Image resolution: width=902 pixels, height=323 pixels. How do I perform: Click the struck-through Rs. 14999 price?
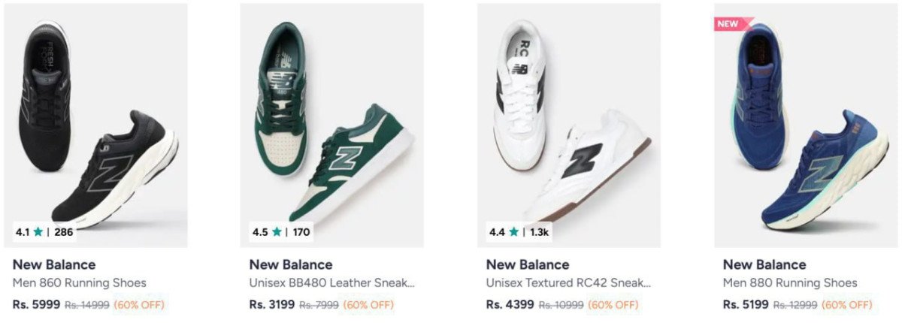click(x=86, y=305)
